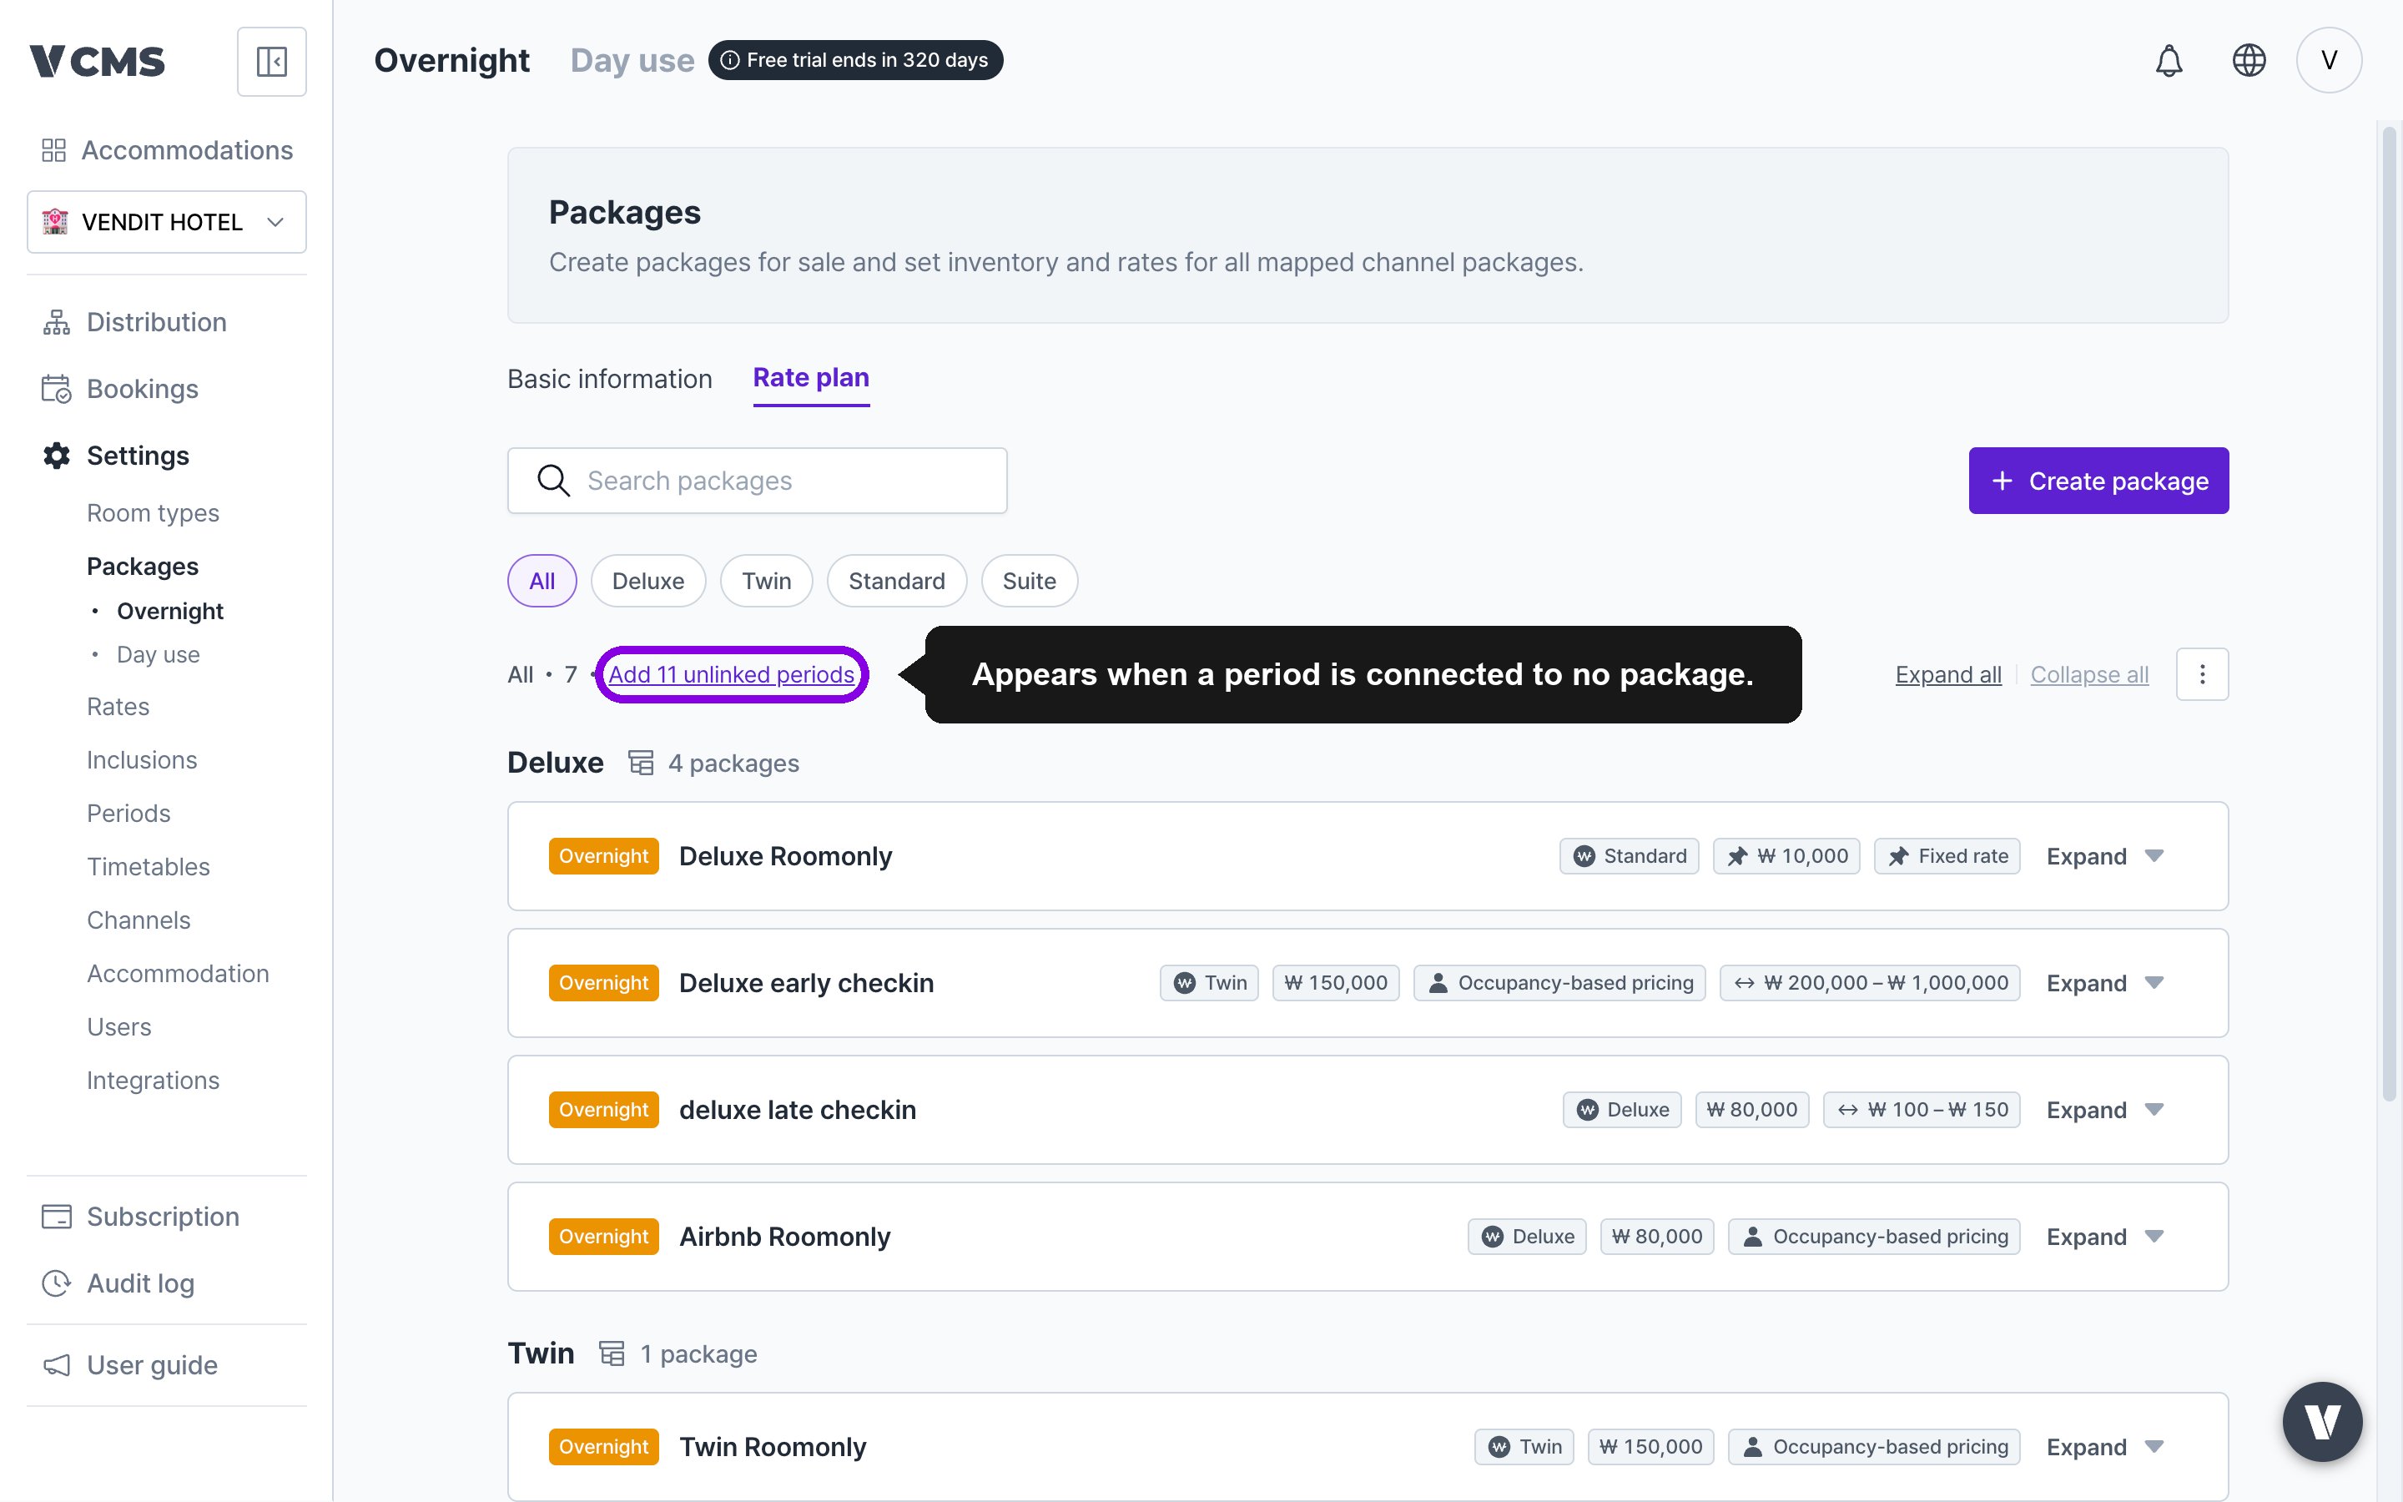Switch to Basic information tab
The image size is (2403, 1502).
pyautogui.click(x=610, y=380)
